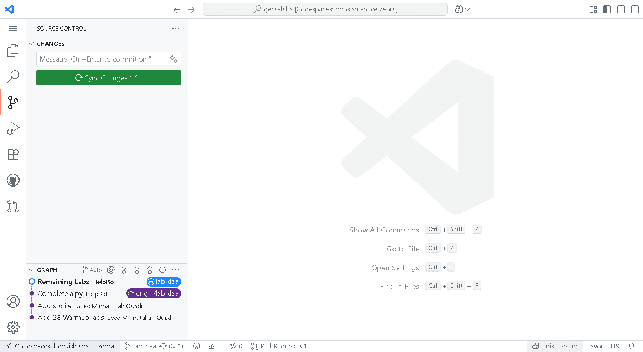Open the hamburger application menu
The image size is (643, 352).
[13, 28]
